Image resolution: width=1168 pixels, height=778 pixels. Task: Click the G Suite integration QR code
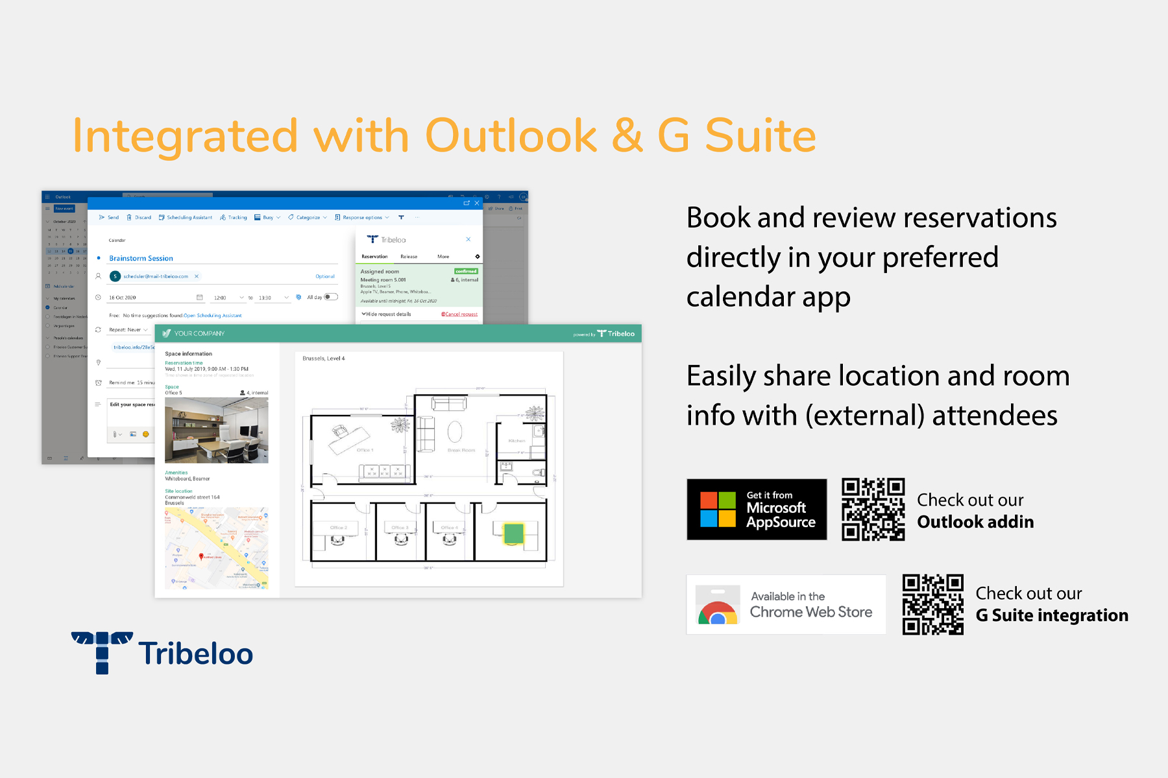(933, 604)
